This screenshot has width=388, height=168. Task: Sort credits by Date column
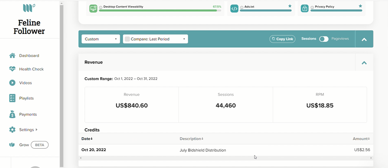pyautogui.click(x=87, y=139)
